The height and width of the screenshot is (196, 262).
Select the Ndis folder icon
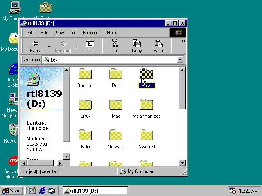pos(85,135)
